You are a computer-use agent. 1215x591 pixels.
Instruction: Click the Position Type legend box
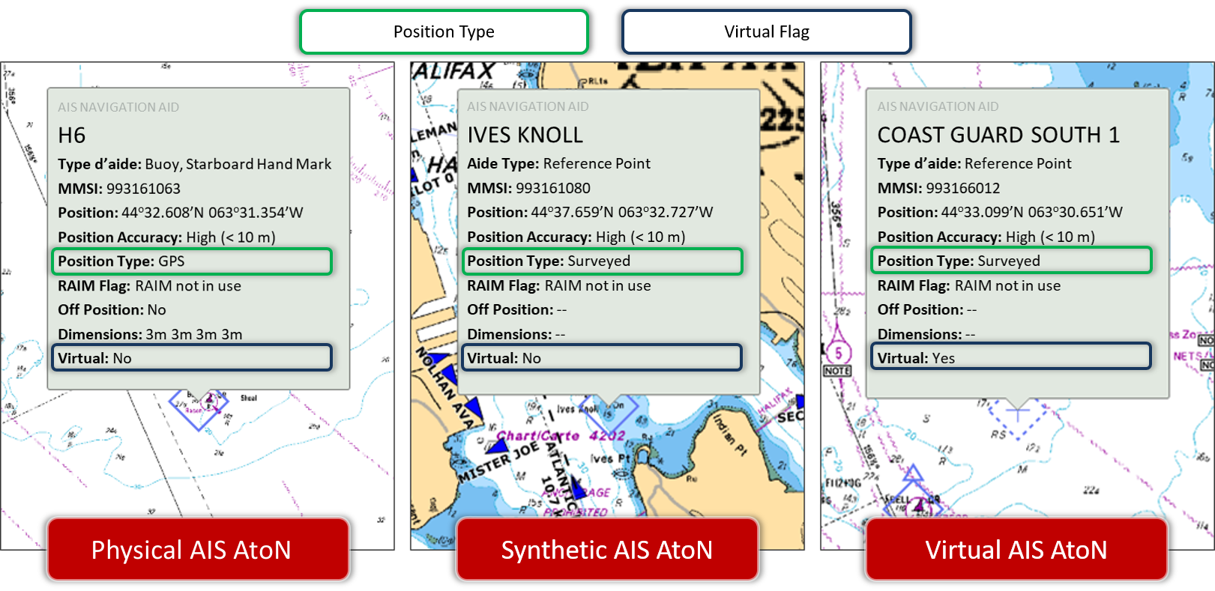[x=444, y=31]
